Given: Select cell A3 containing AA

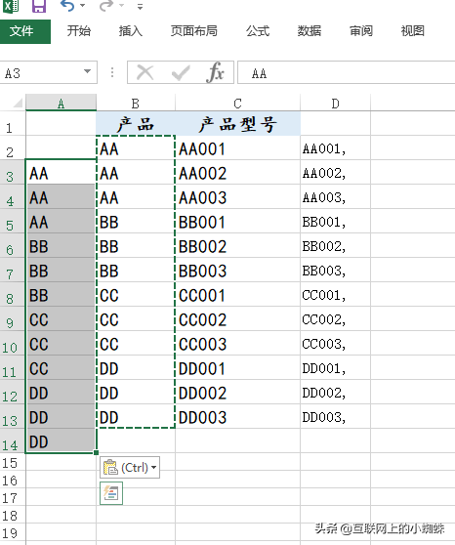Looking at the screenshot, I should coord(62,173).
